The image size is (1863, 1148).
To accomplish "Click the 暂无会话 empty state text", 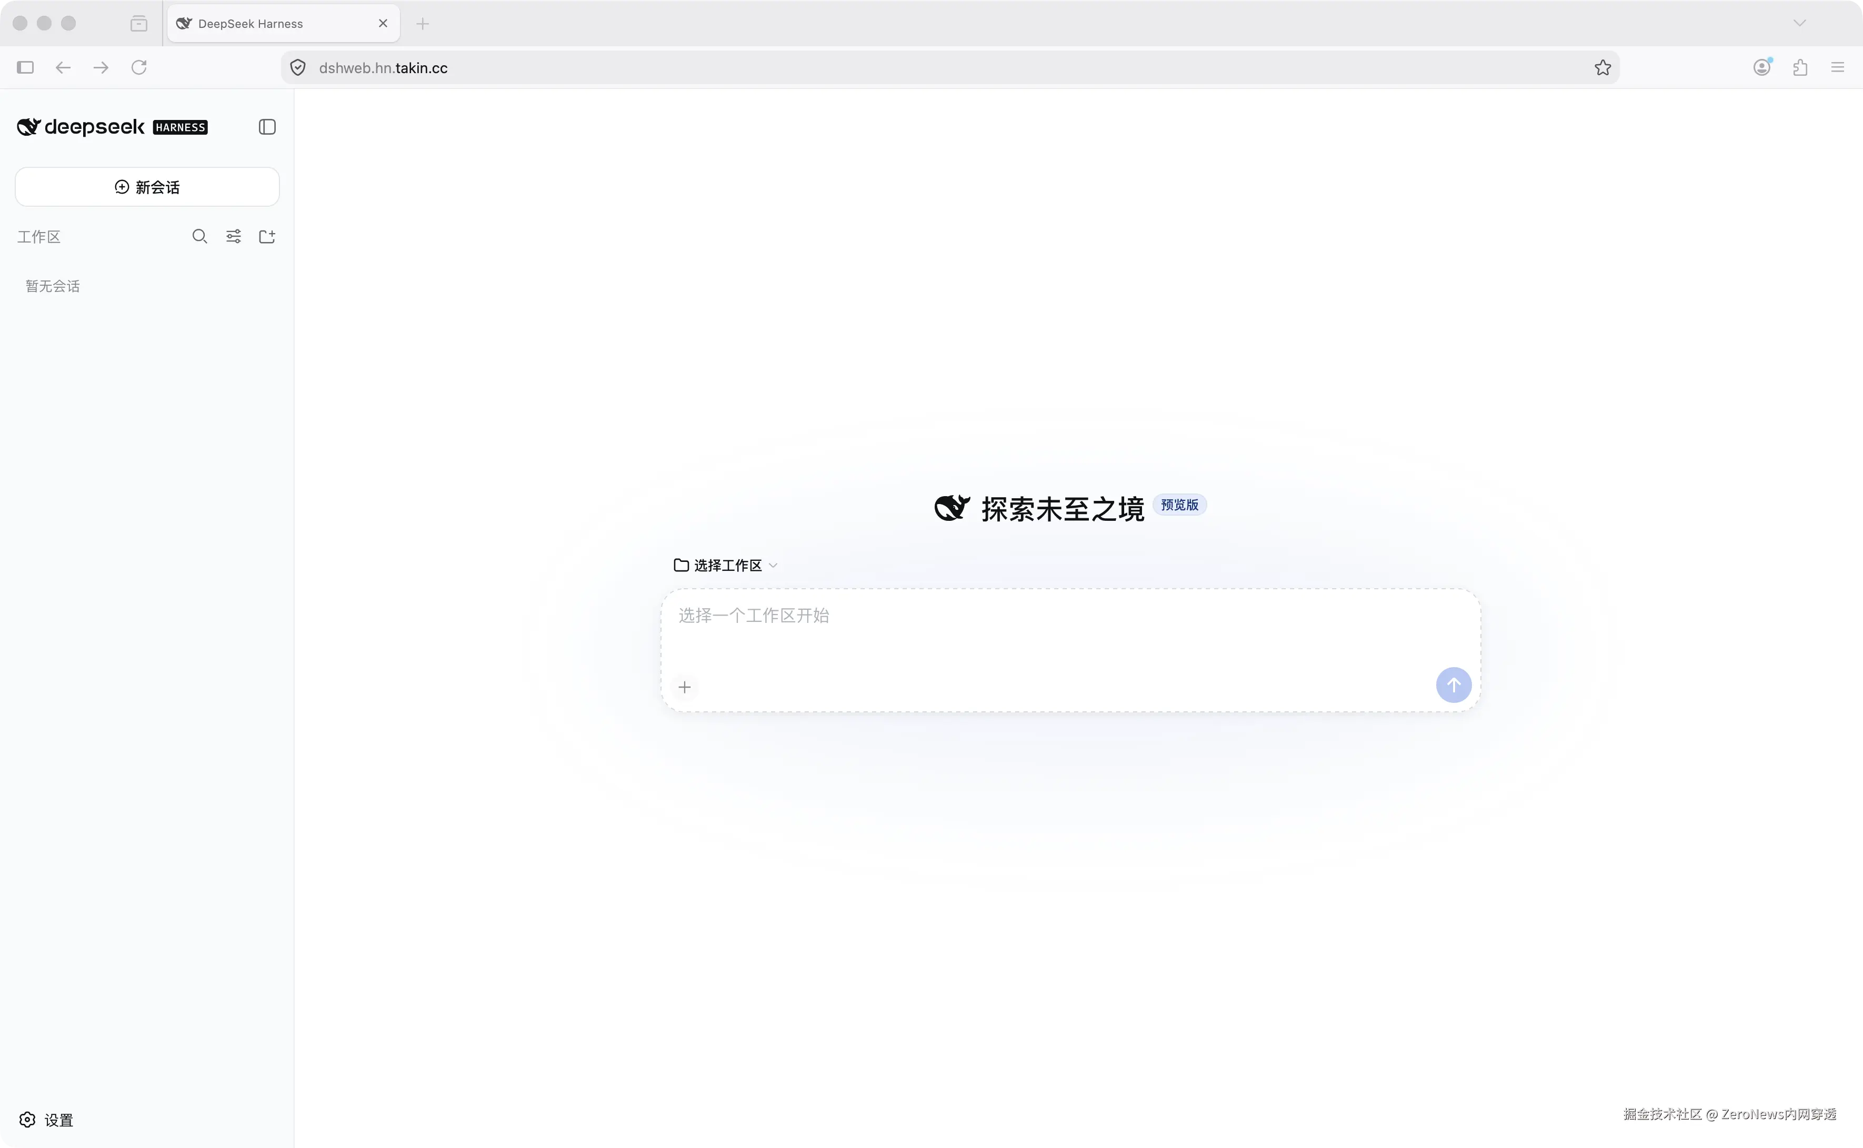I will coord(53,286).
